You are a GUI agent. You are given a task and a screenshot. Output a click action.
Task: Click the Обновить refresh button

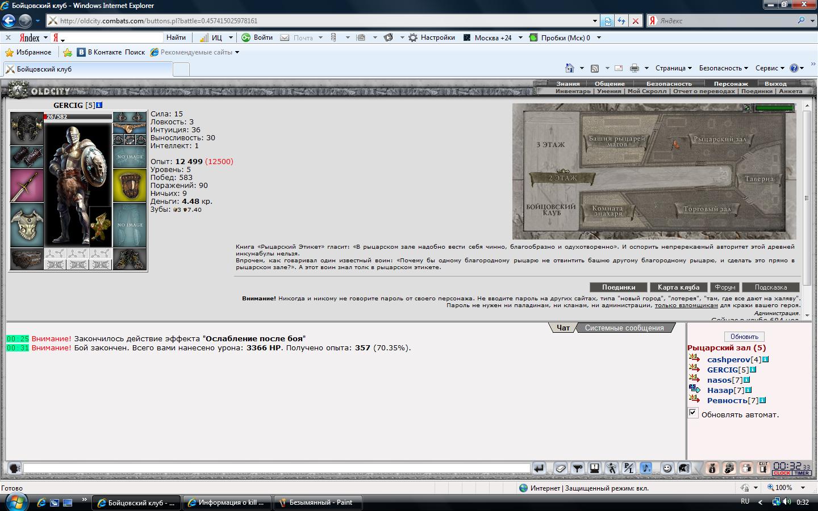(x=744, y=337)
